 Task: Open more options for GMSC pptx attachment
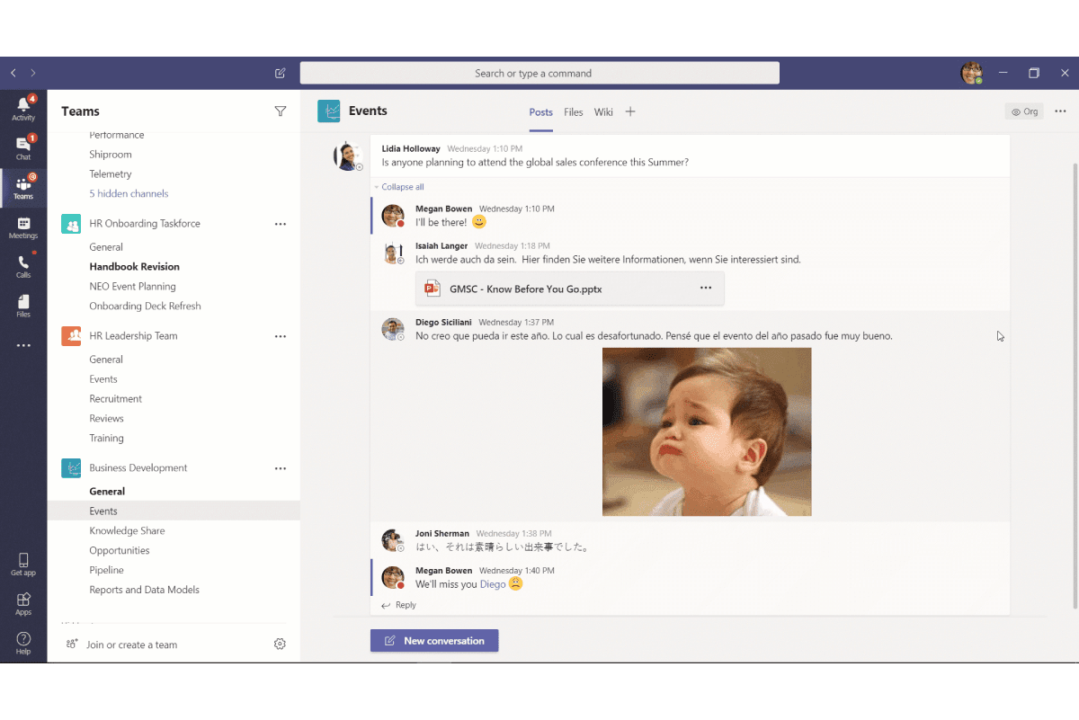point(705,289)
